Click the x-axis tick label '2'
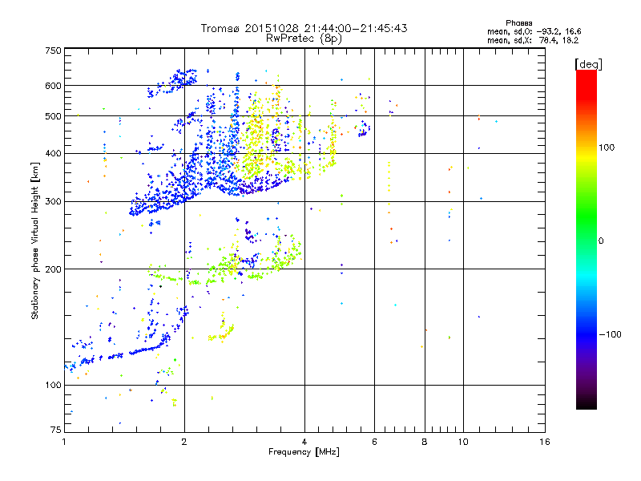This screenshot has width=641, height=481. pos(184,442)
